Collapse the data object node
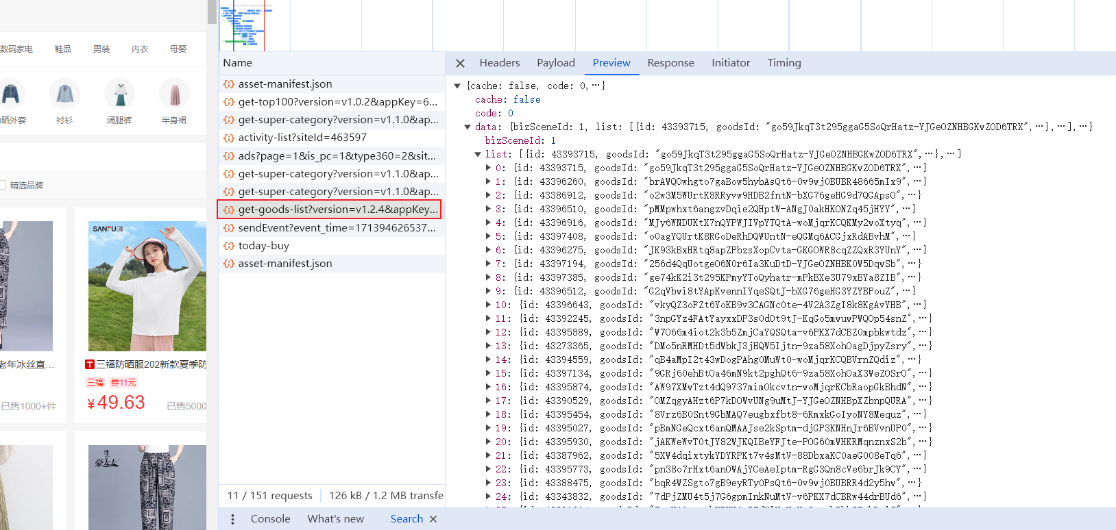Viewport: 1116px width, 530px height. pyautogui.click(x=468, y=127)
